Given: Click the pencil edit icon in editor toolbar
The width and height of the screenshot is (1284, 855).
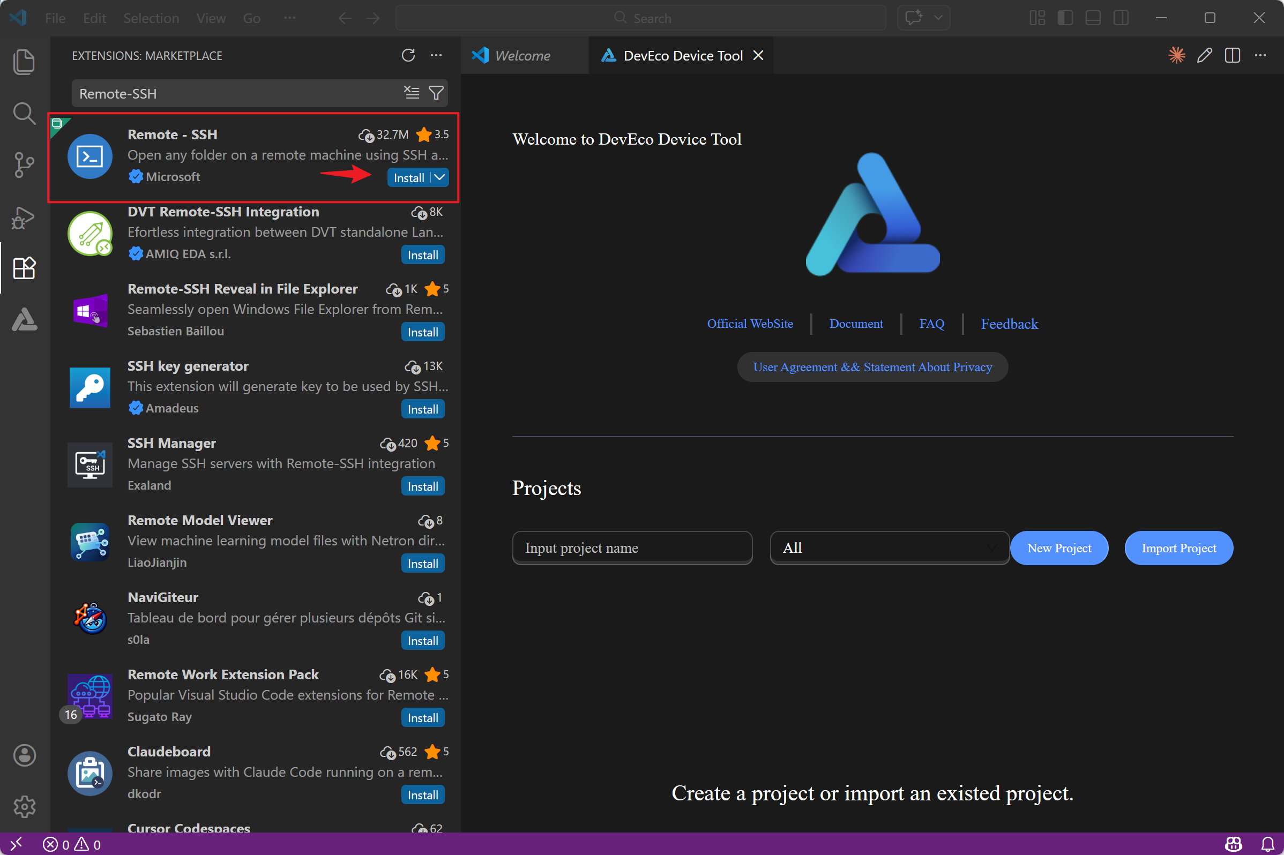Looking at the screenshot, I should pyautogui.click(x=1204, y=55).
